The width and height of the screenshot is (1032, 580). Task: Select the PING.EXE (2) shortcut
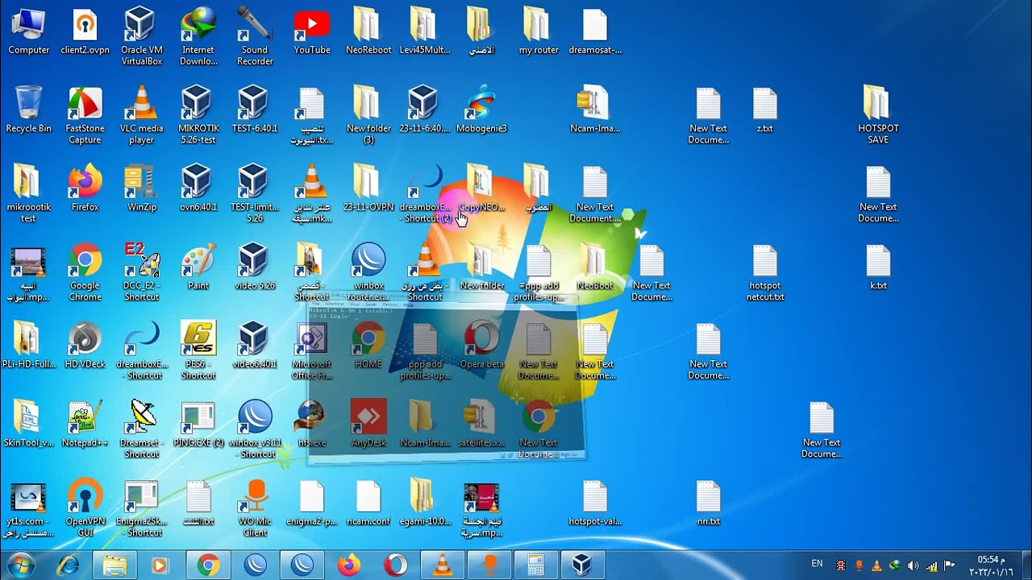pyautogui.click(x=198, y=425)
